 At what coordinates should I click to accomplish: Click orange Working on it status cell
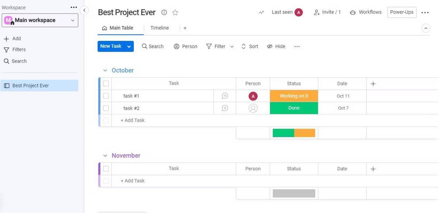pyautogui.click(x=294, y=96)
